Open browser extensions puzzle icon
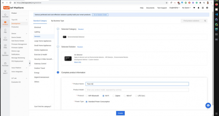 click(200, 3)
